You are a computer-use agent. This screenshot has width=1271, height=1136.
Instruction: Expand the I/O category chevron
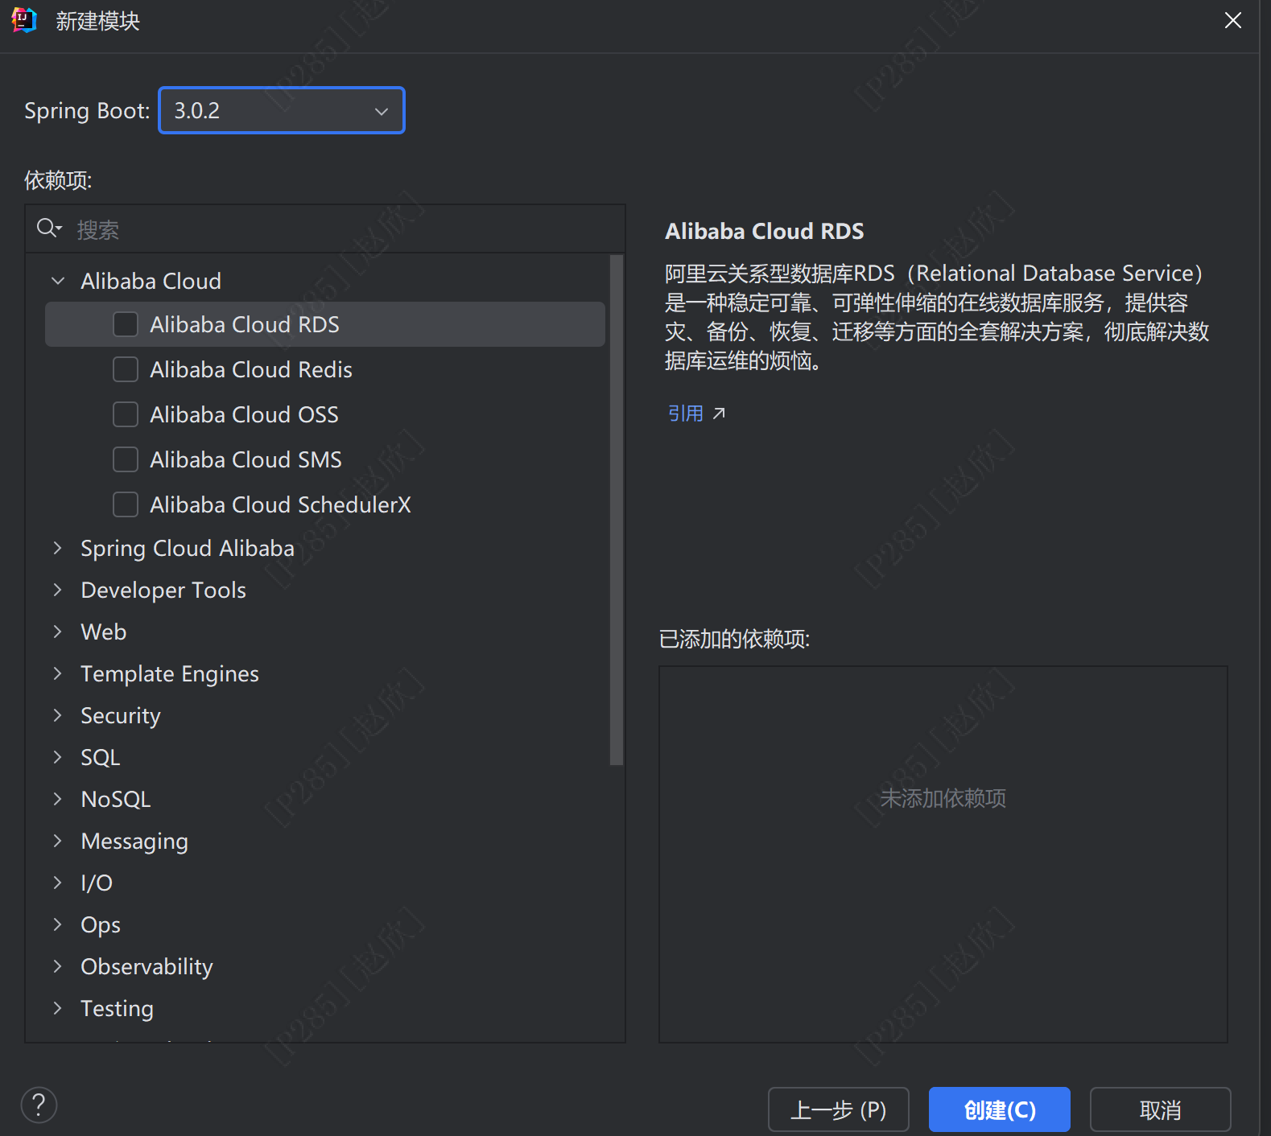58,883
